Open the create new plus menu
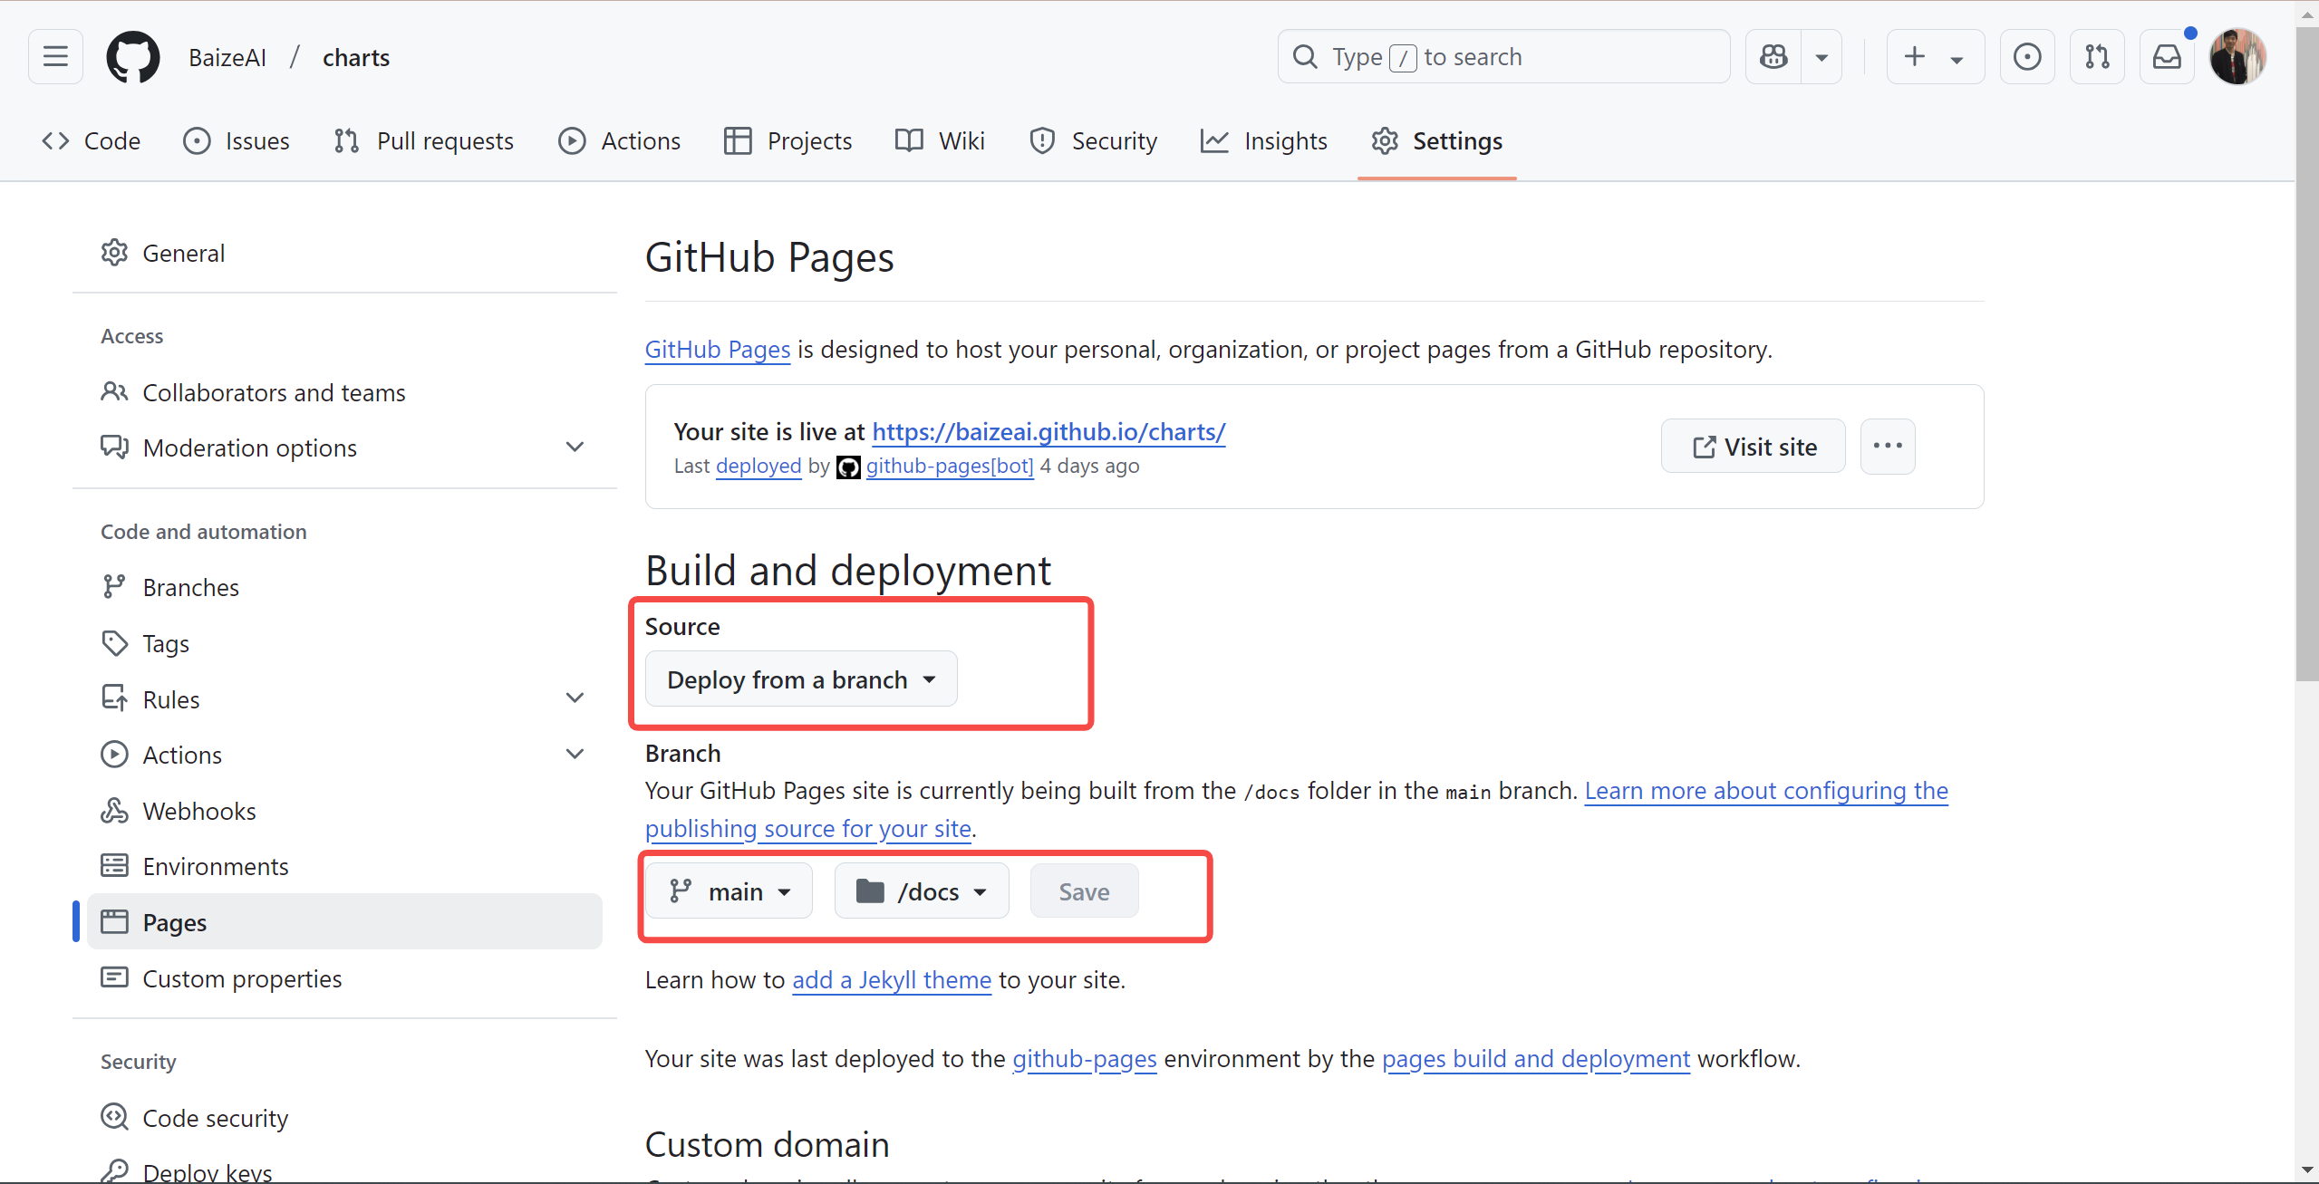Screen dimensions: 2319x1184 (1935, 57)
